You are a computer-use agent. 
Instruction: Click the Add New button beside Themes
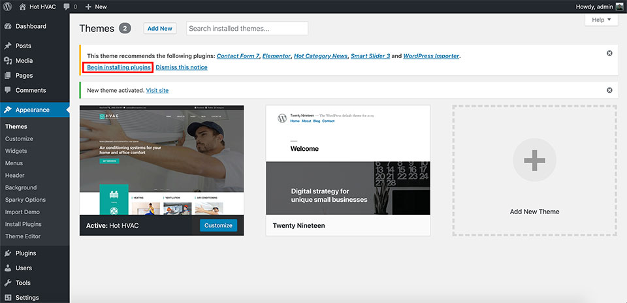click(x=160, y=28)
